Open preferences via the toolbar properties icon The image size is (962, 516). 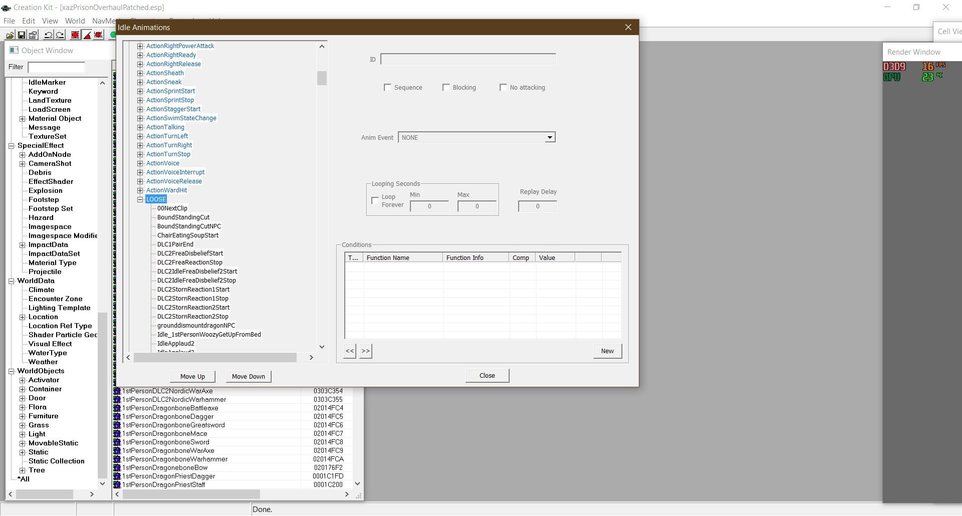tap(33, 35)
